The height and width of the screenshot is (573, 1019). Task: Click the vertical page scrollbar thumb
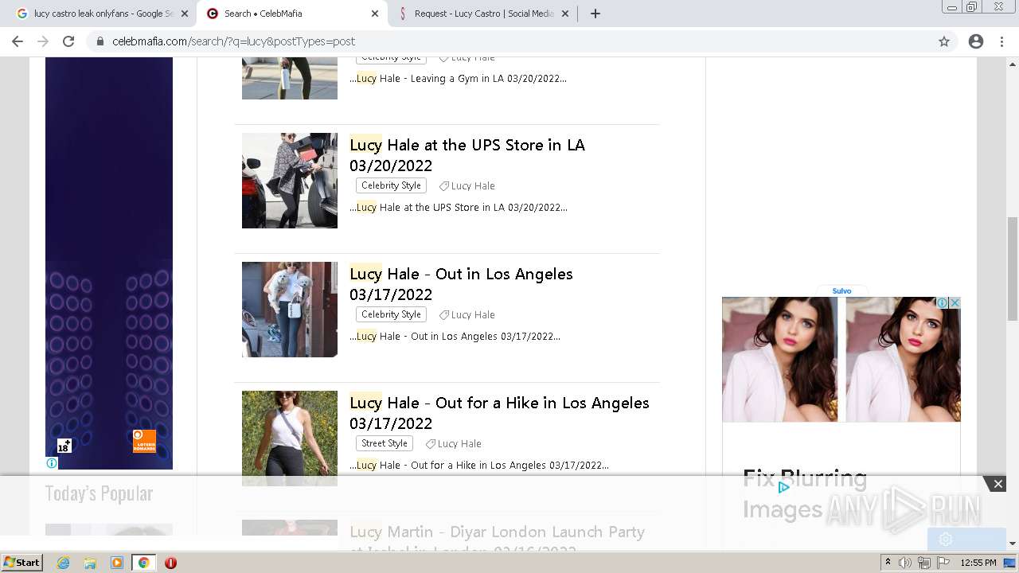(x=1012, y=268)
